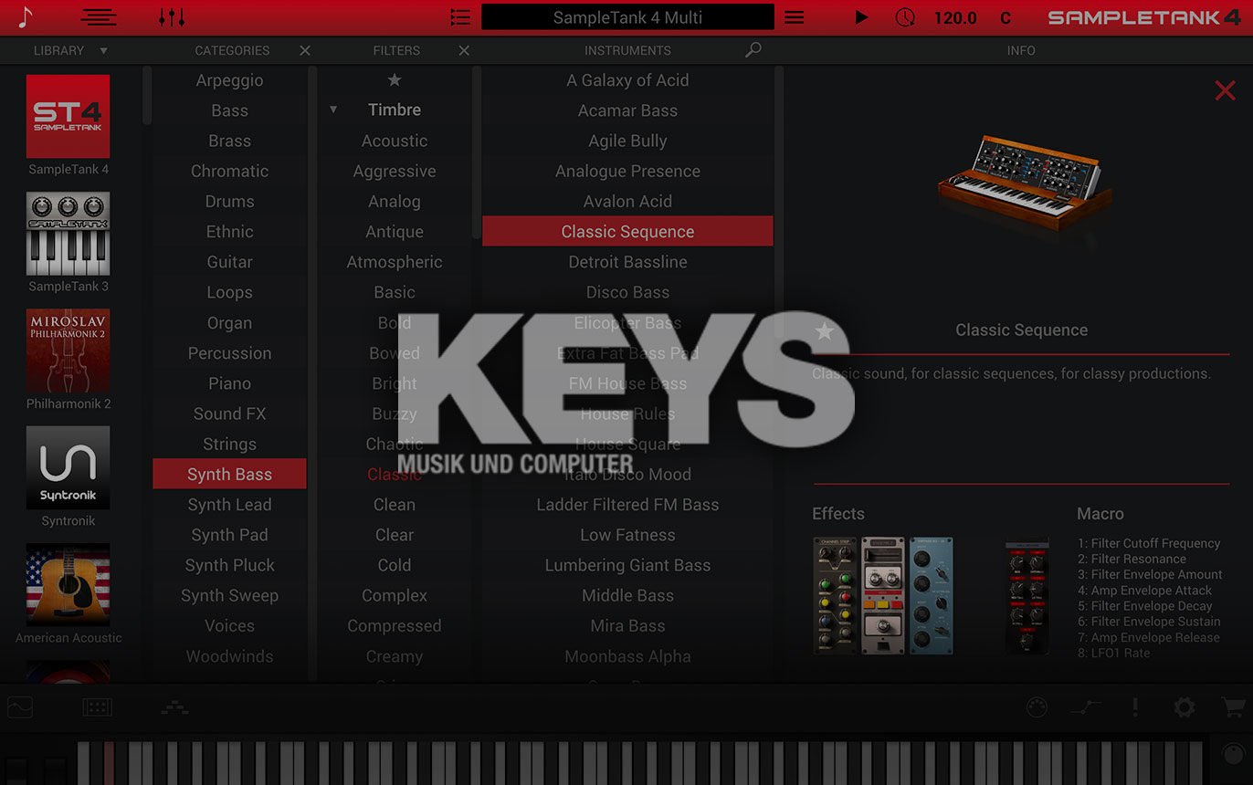The height and width of the screenshot is (785, 1253).
Task: Open the settings gear icon
Action: coord(1185,707)
